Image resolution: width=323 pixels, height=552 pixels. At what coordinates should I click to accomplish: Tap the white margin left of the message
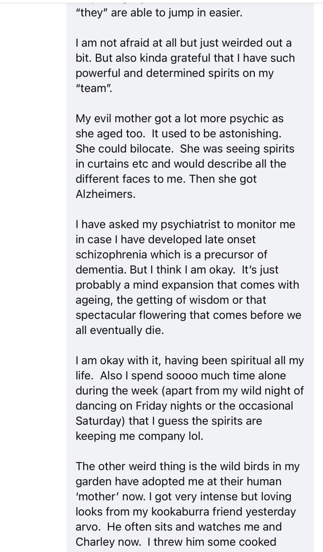[x=33, y=276]
